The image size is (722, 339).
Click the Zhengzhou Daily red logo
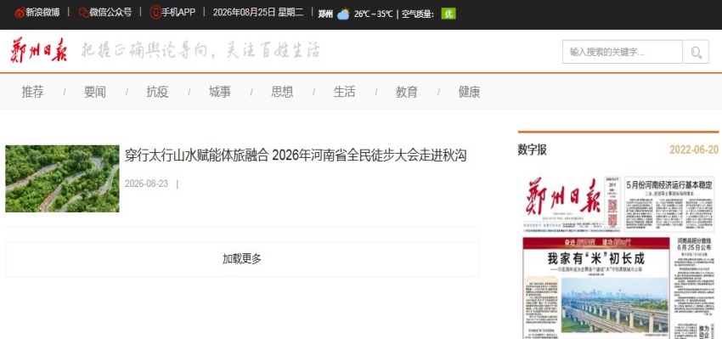tap(39, 51)
